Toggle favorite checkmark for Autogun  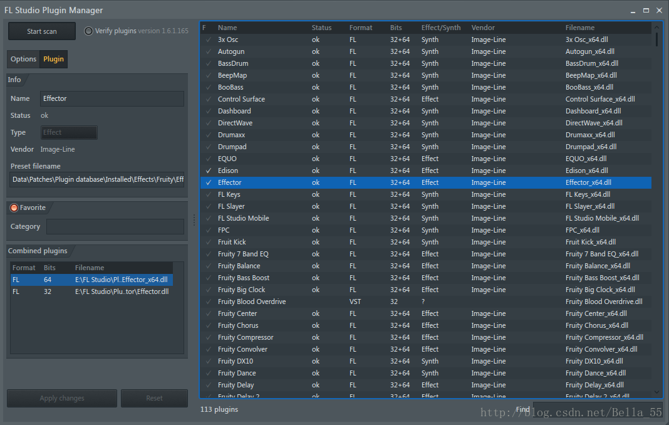(x=208, y=51)
